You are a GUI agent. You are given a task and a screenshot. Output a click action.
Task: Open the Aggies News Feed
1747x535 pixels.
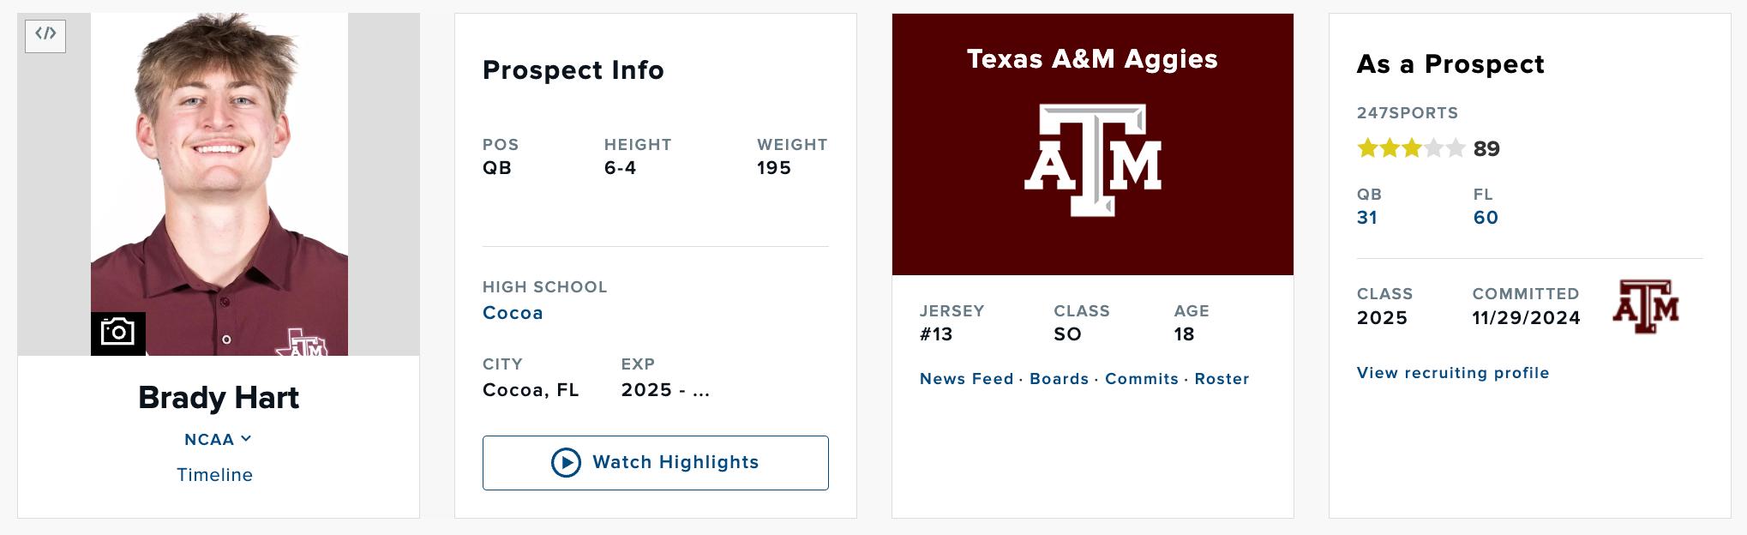966,379
